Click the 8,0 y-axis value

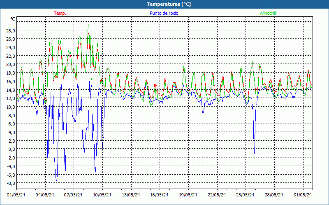click(12, 116)
